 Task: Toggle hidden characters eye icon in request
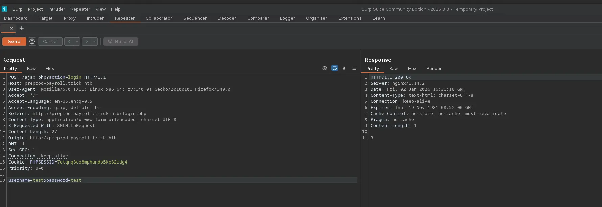[x=325, y=68]
